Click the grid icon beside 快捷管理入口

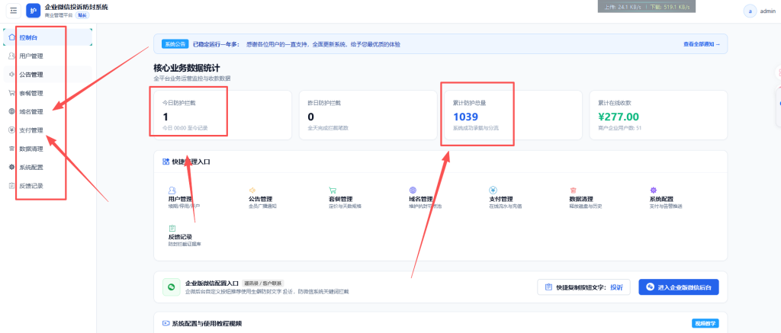166,162
